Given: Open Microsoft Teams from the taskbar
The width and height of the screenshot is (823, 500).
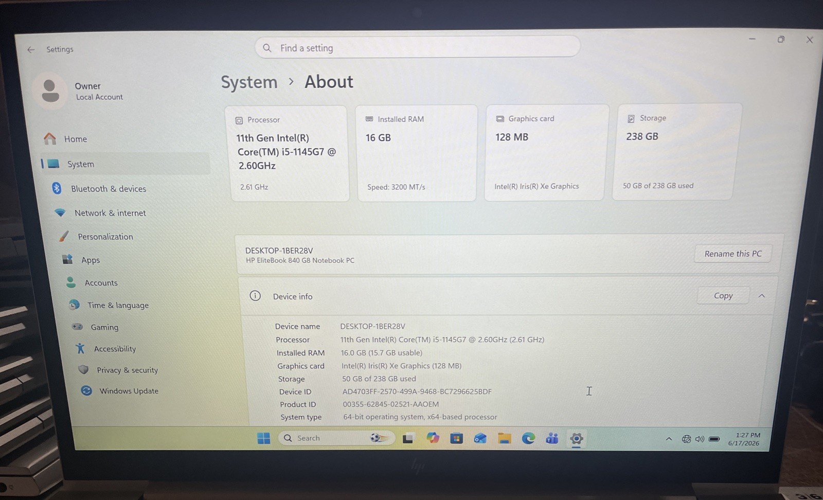Looking at the screenshot, I should (x=552, y=438).
